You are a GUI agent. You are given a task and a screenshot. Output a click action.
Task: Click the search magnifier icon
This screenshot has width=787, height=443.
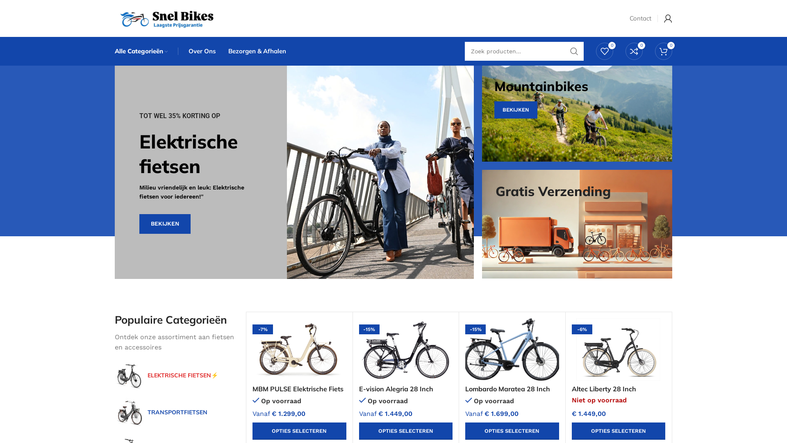(x=574, y=51)
